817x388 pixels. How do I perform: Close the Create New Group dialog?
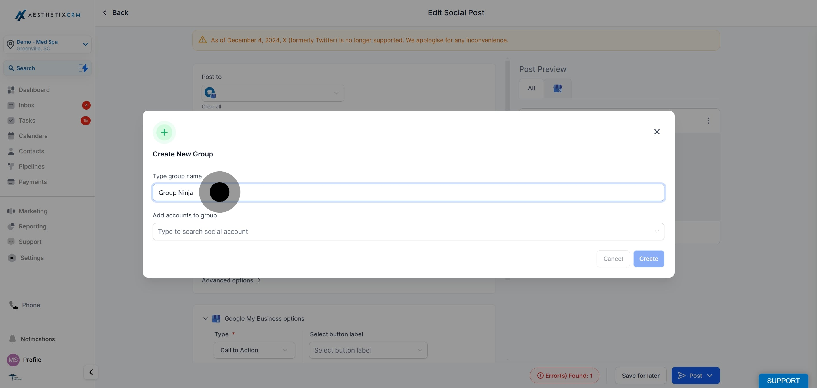click(657, 132)
